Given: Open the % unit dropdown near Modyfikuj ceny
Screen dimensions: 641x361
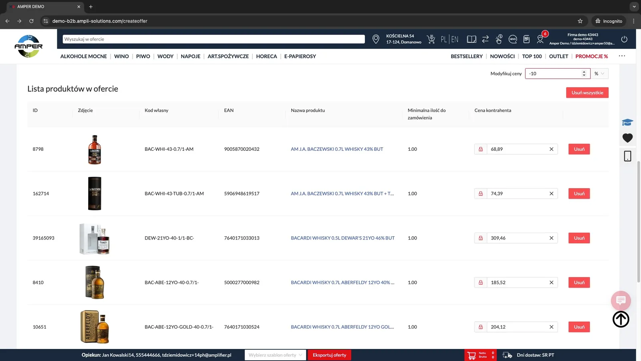Looking at the screenshot, I should pyautogui.click(x=599, y=73).
